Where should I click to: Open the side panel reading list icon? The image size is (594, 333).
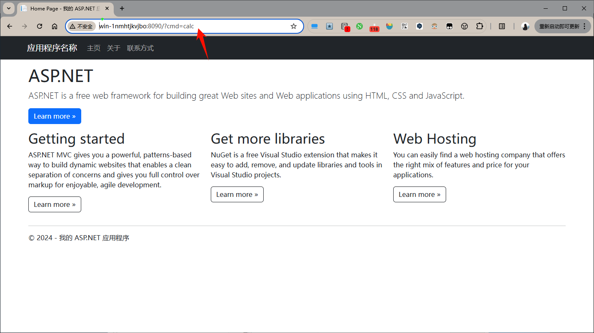point(502,26)
